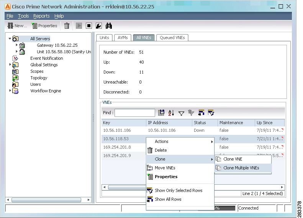Choose Delete in the context menu

pos(180,150)
